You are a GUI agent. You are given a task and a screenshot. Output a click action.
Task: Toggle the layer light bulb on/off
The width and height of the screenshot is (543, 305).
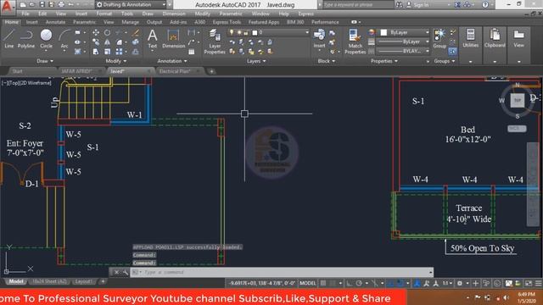tap(232, 32)
